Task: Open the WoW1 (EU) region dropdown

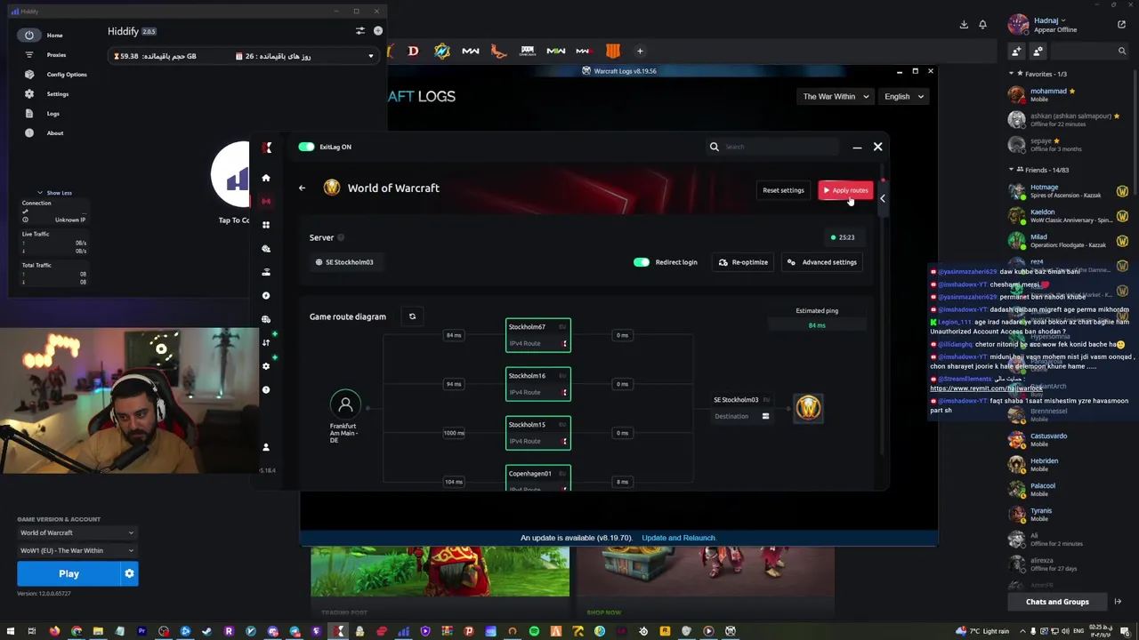Action: (x=77, y=550)
